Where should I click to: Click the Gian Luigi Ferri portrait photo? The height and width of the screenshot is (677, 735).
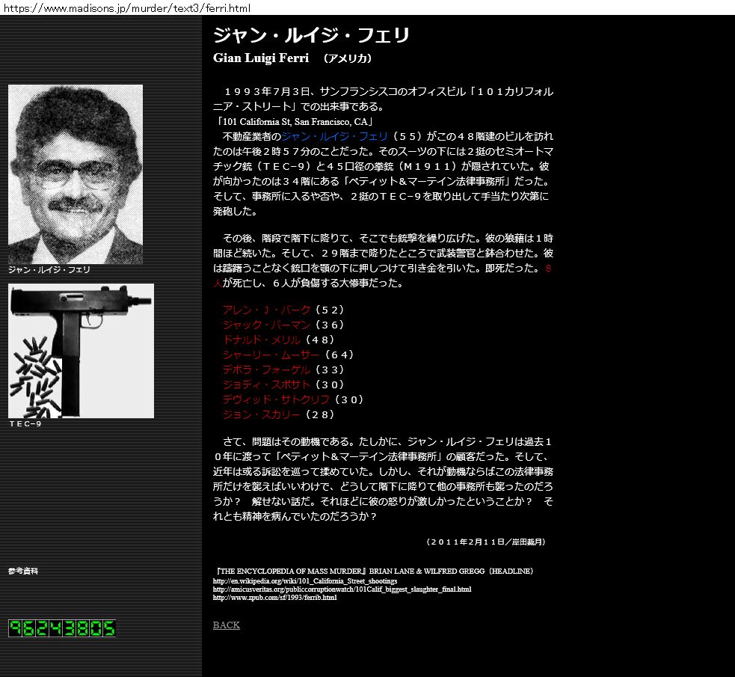tap(75, 174)
